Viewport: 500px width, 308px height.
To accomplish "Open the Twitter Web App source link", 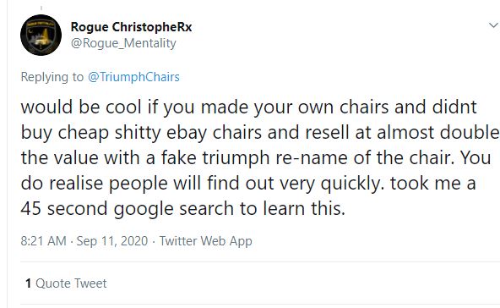I will [x=206, y=241].
